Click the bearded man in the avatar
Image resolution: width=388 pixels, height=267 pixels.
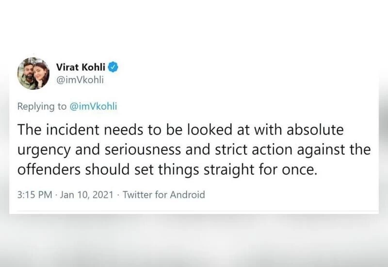(x=28, y=73)
